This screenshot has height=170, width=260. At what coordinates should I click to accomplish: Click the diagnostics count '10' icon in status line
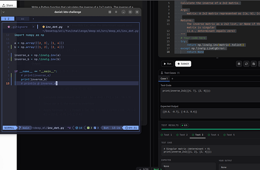click(x=79, y=128)
